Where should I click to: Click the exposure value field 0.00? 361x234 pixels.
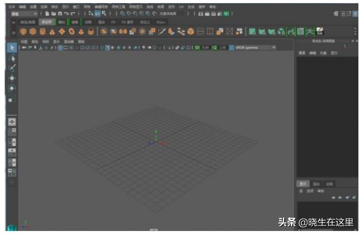click(x=205, y=48)
